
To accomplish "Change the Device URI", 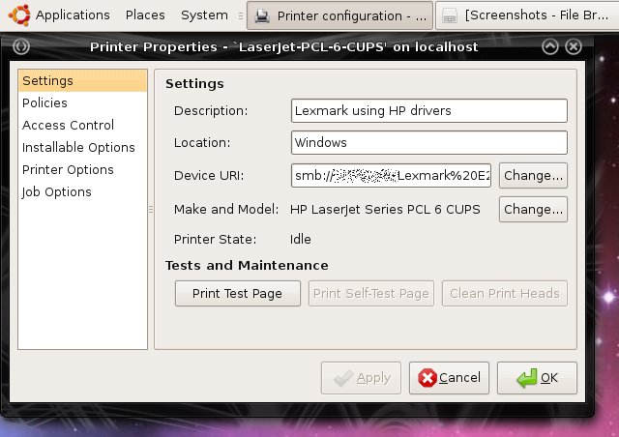I will tap(533, 175).
